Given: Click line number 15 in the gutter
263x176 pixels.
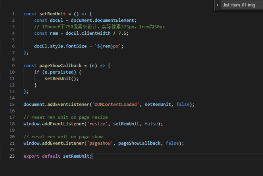Looking at the screenshot, I should click(x=12, y=104).
